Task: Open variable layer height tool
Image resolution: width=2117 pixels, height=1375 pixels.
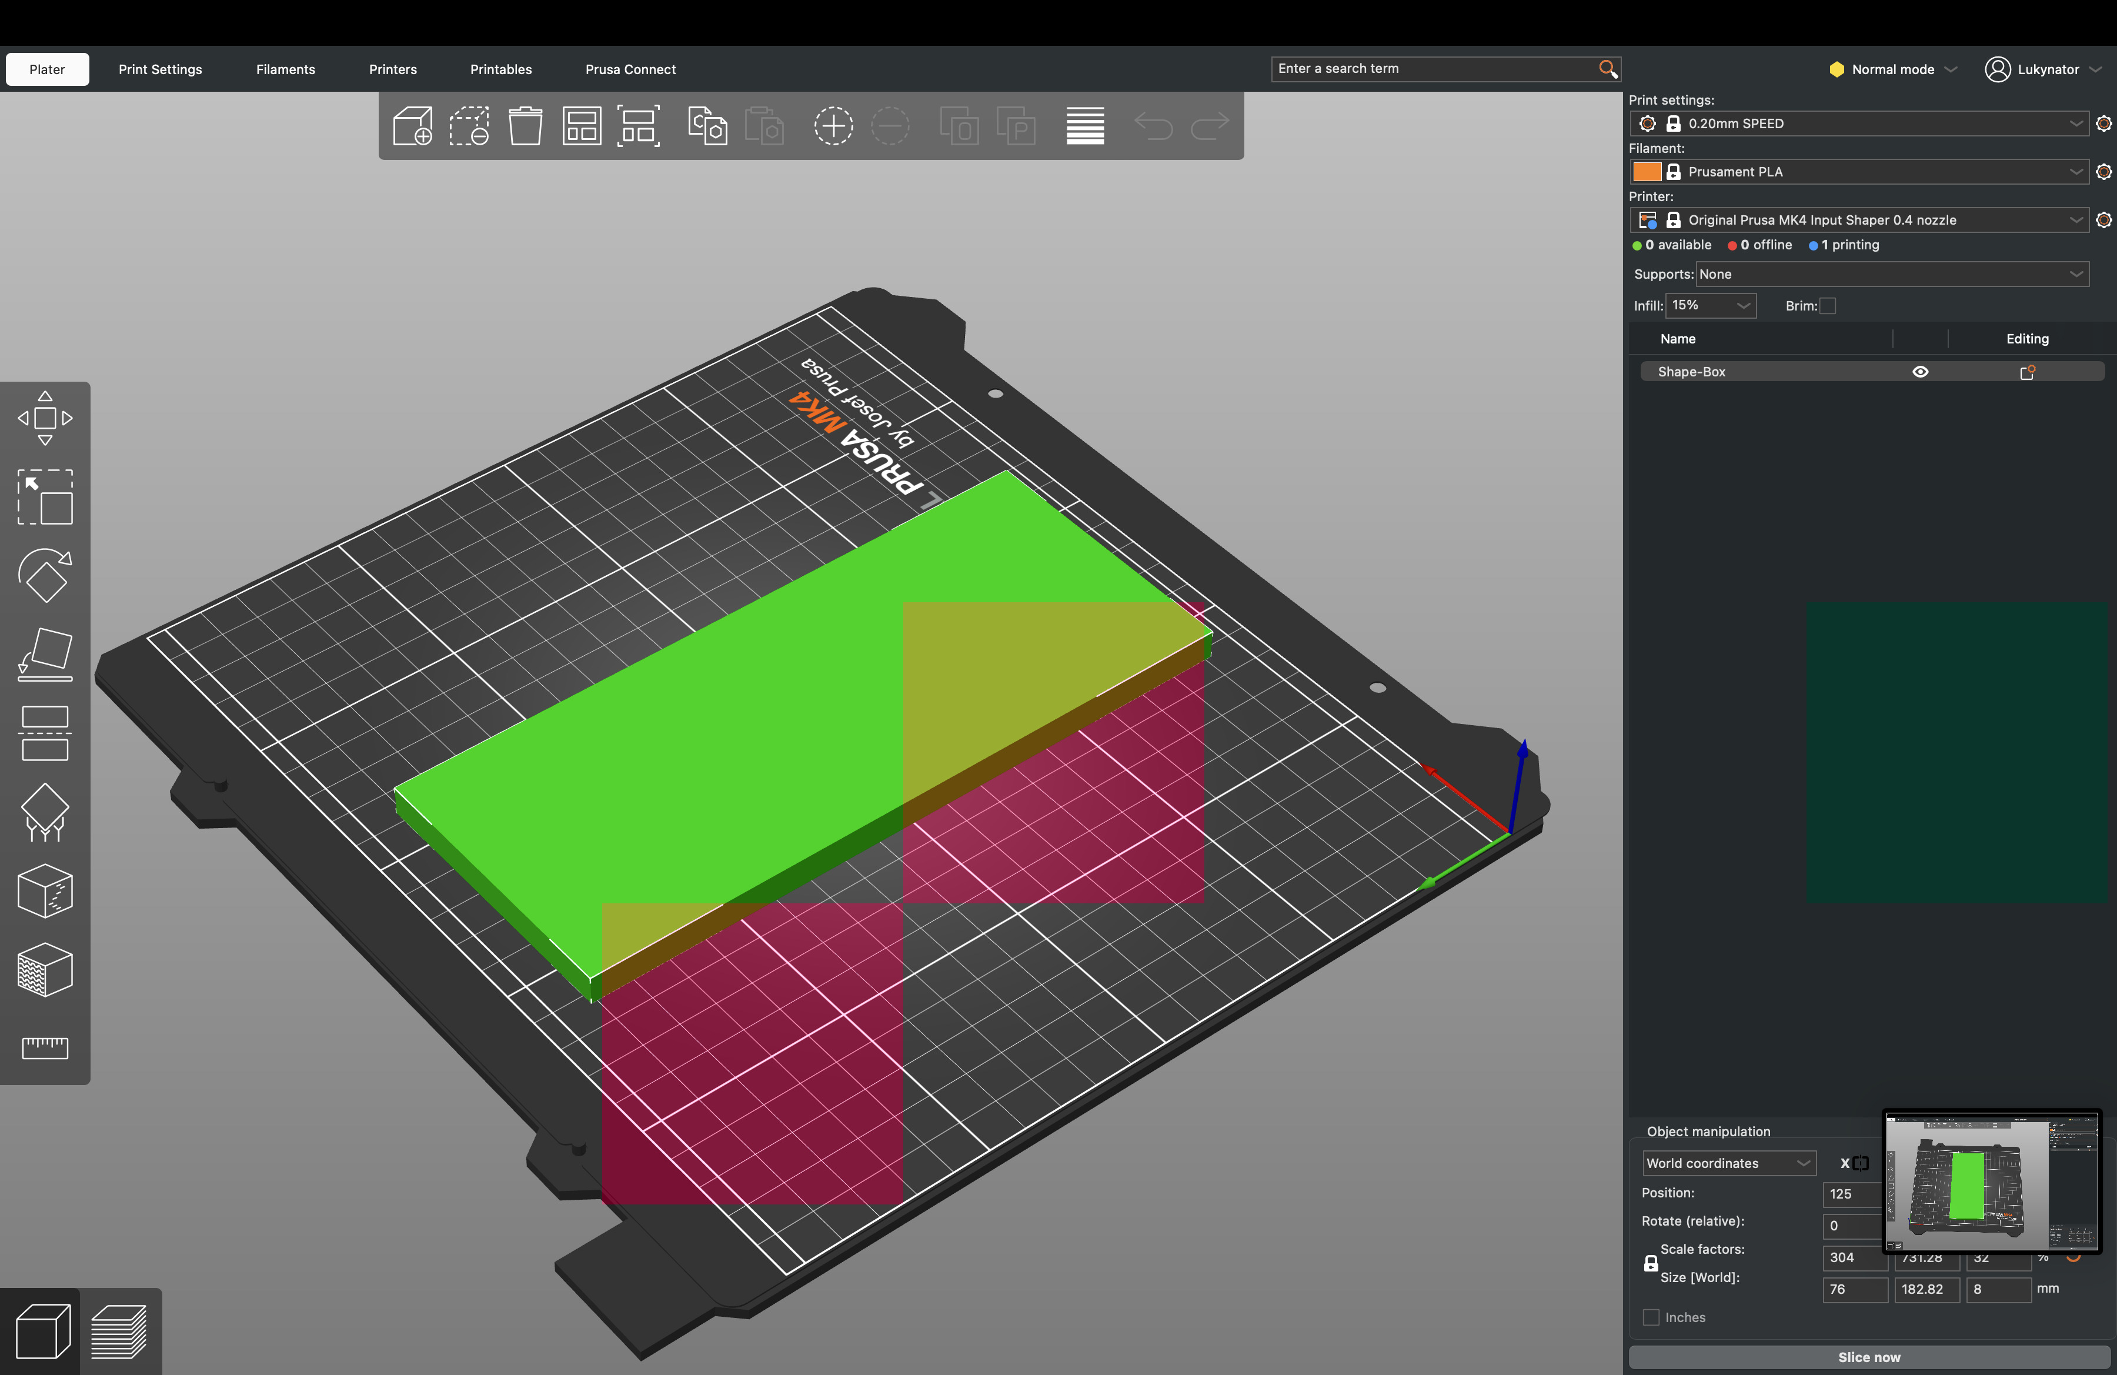Action: (1085, 125)
